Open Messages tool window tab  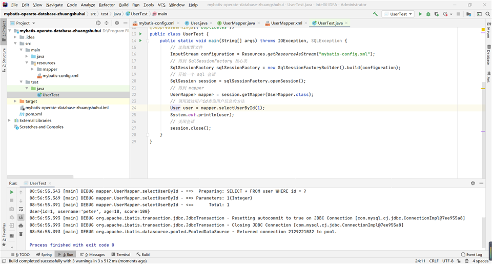[x=92, y=255]
